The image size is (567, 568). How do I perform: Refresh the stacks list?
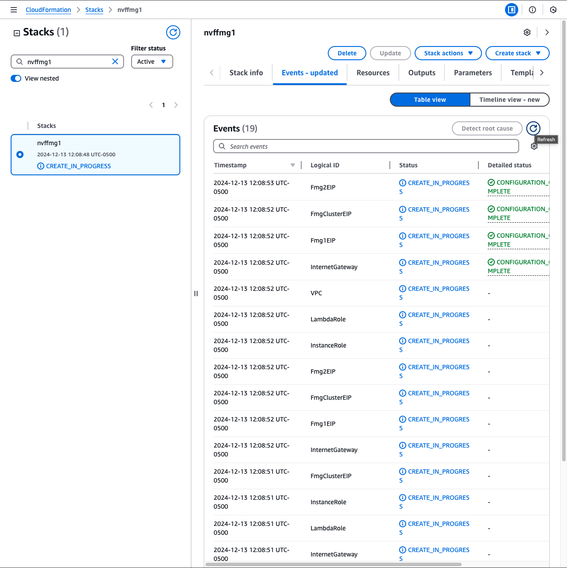(x=173, y=32)
